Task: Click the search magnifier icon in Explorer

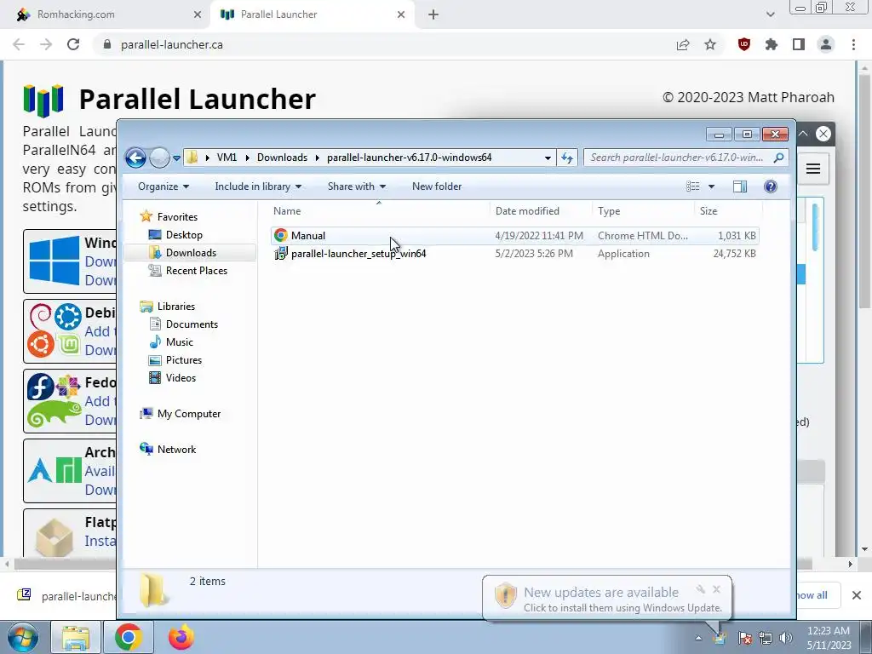Action: (778, 158)
